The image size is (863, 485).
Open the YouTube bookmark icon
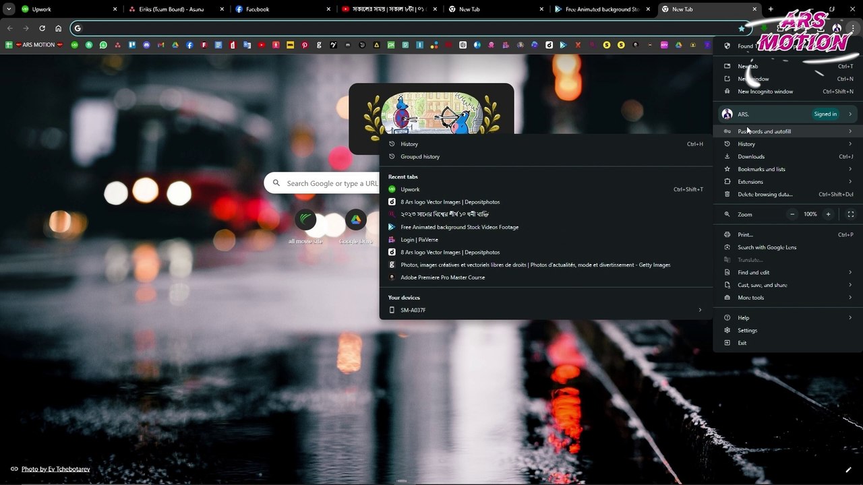pyautogui.click(x=262, y=45)
